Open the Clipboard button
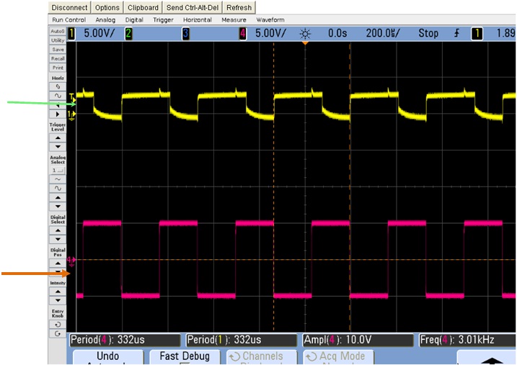Viewport: 517px width, 365px height. pyautogui.click(x=143, y=8)
